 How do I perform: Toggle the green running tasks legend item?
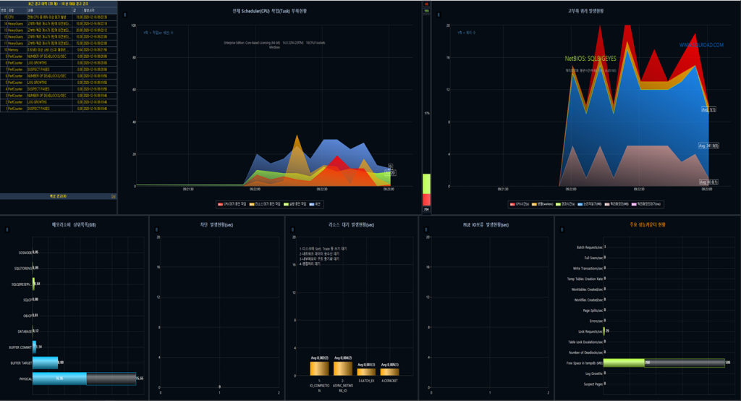point(295,204)
